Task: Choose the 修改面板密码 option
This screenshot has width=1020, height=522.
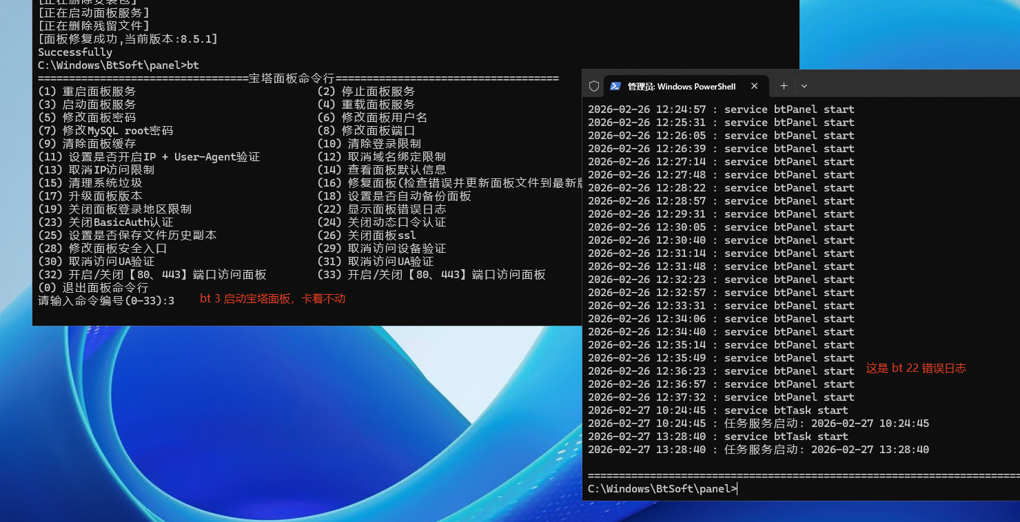Action: [x=92, y=117]
